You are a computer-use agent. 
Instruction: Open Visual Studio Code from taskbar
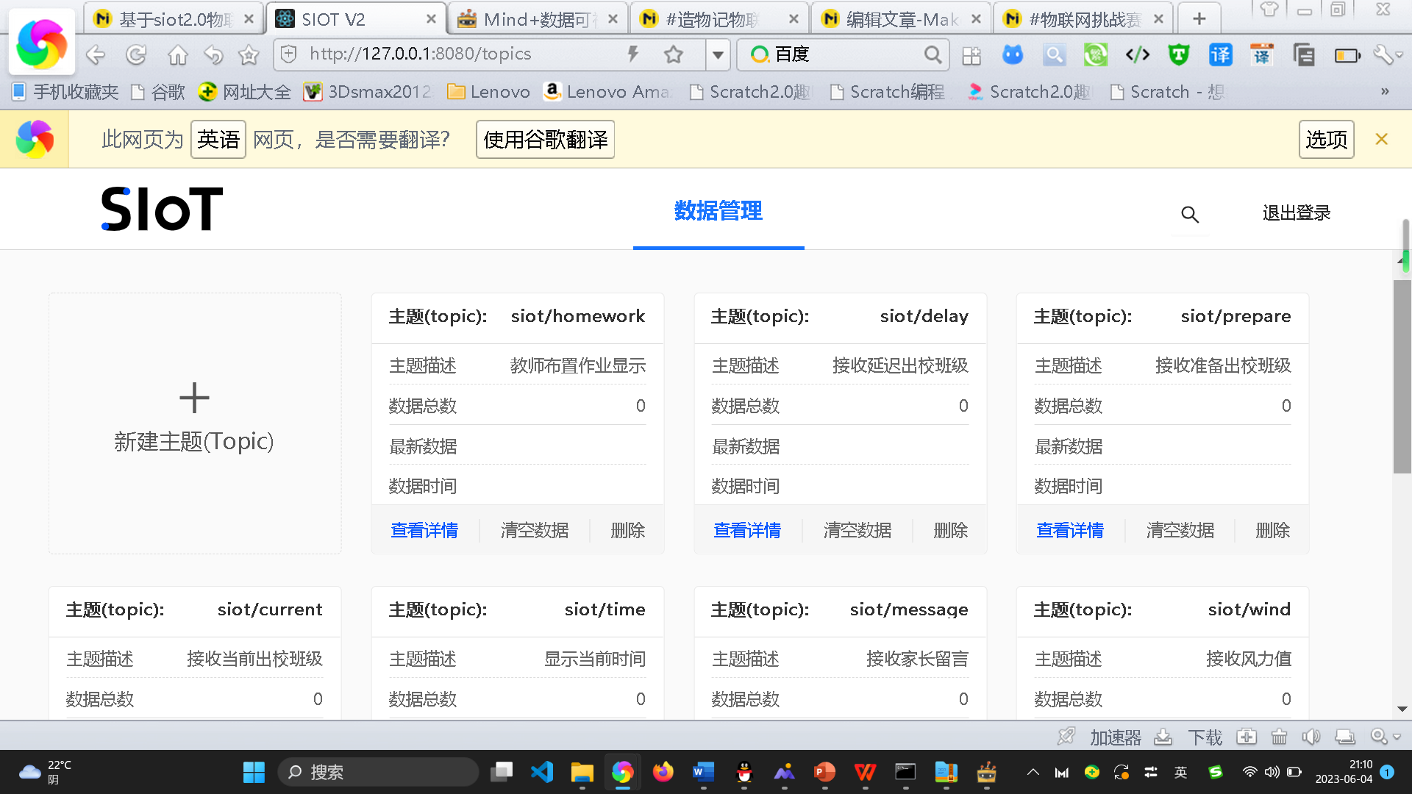(542, 772)
